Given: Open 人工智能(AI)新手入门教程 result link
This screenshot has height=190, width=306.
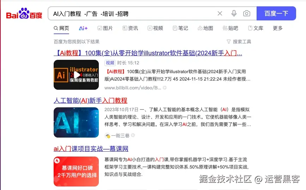Looking at the screenshot, I should 90,101.
